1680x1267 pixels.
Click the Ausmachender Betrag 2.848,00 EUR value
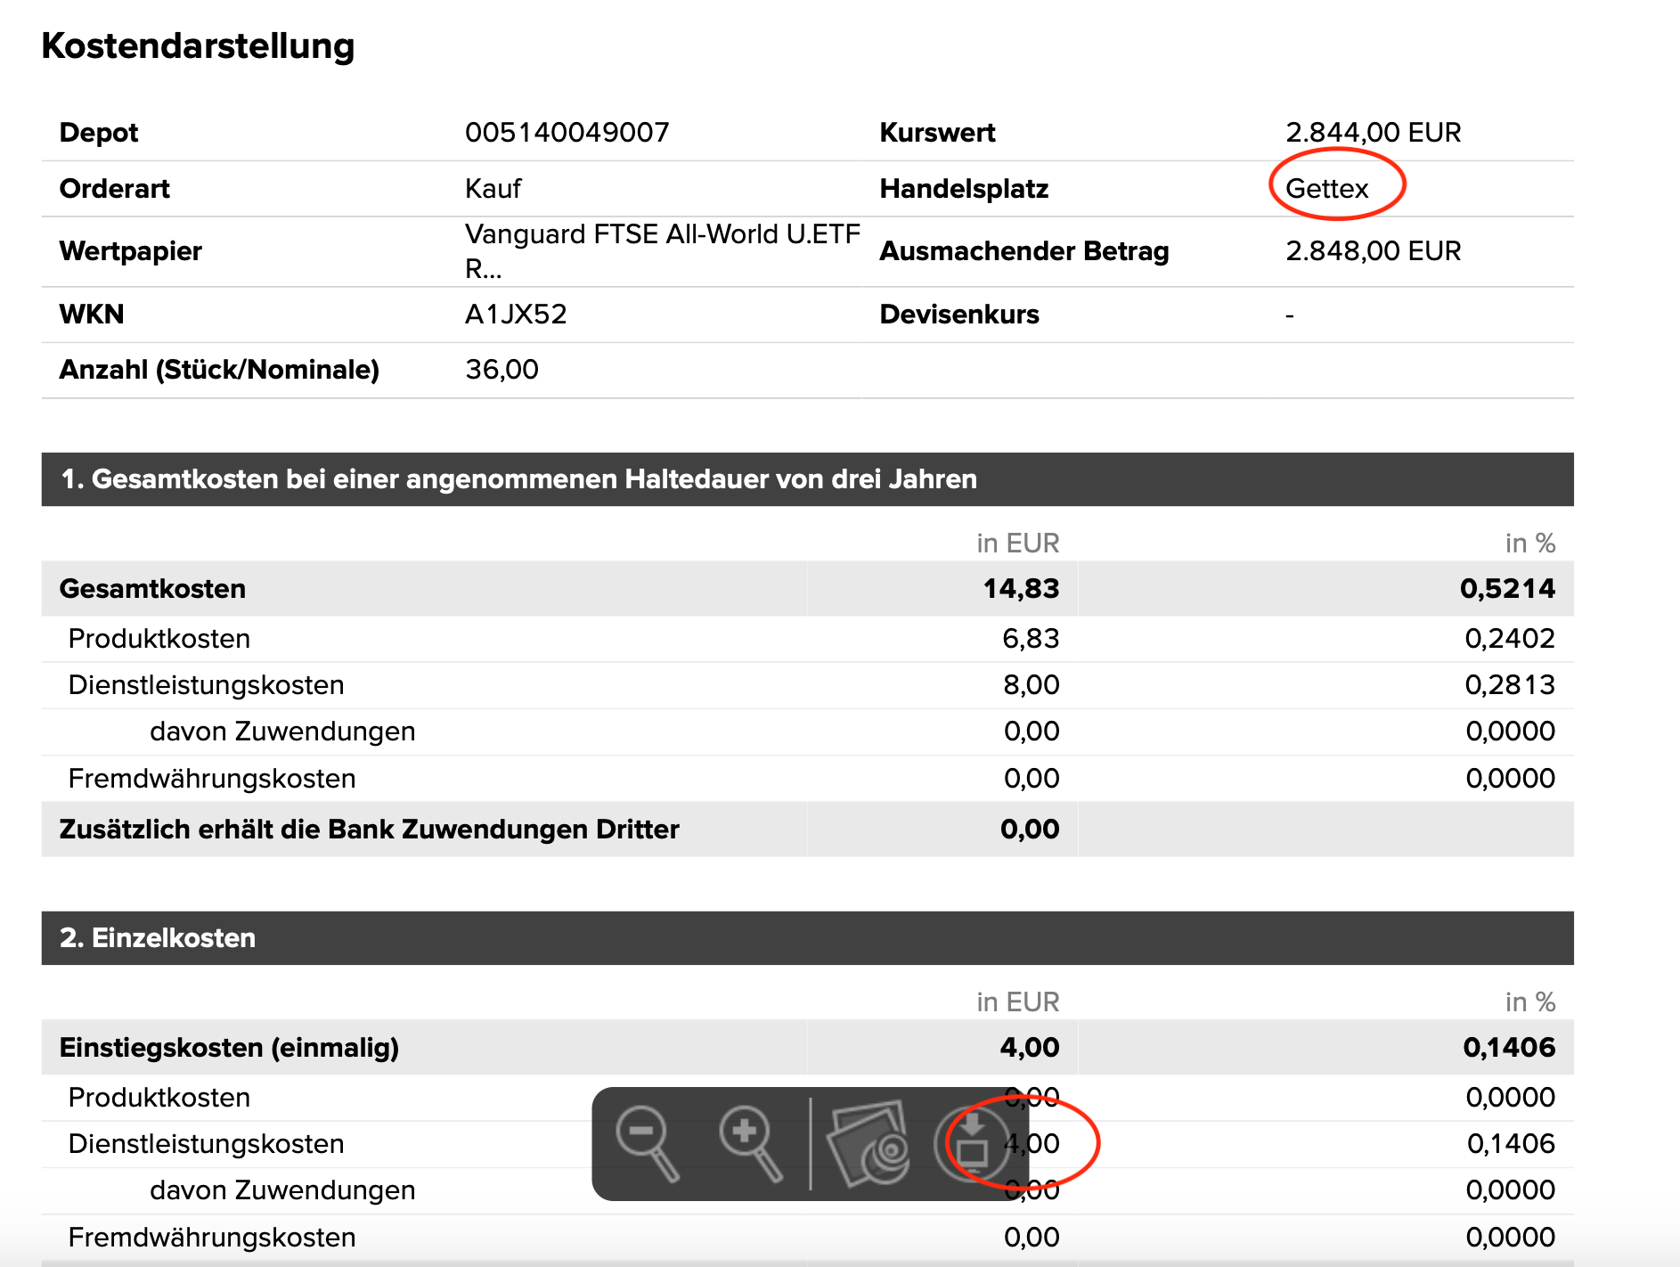click(x=1373, y=251)
